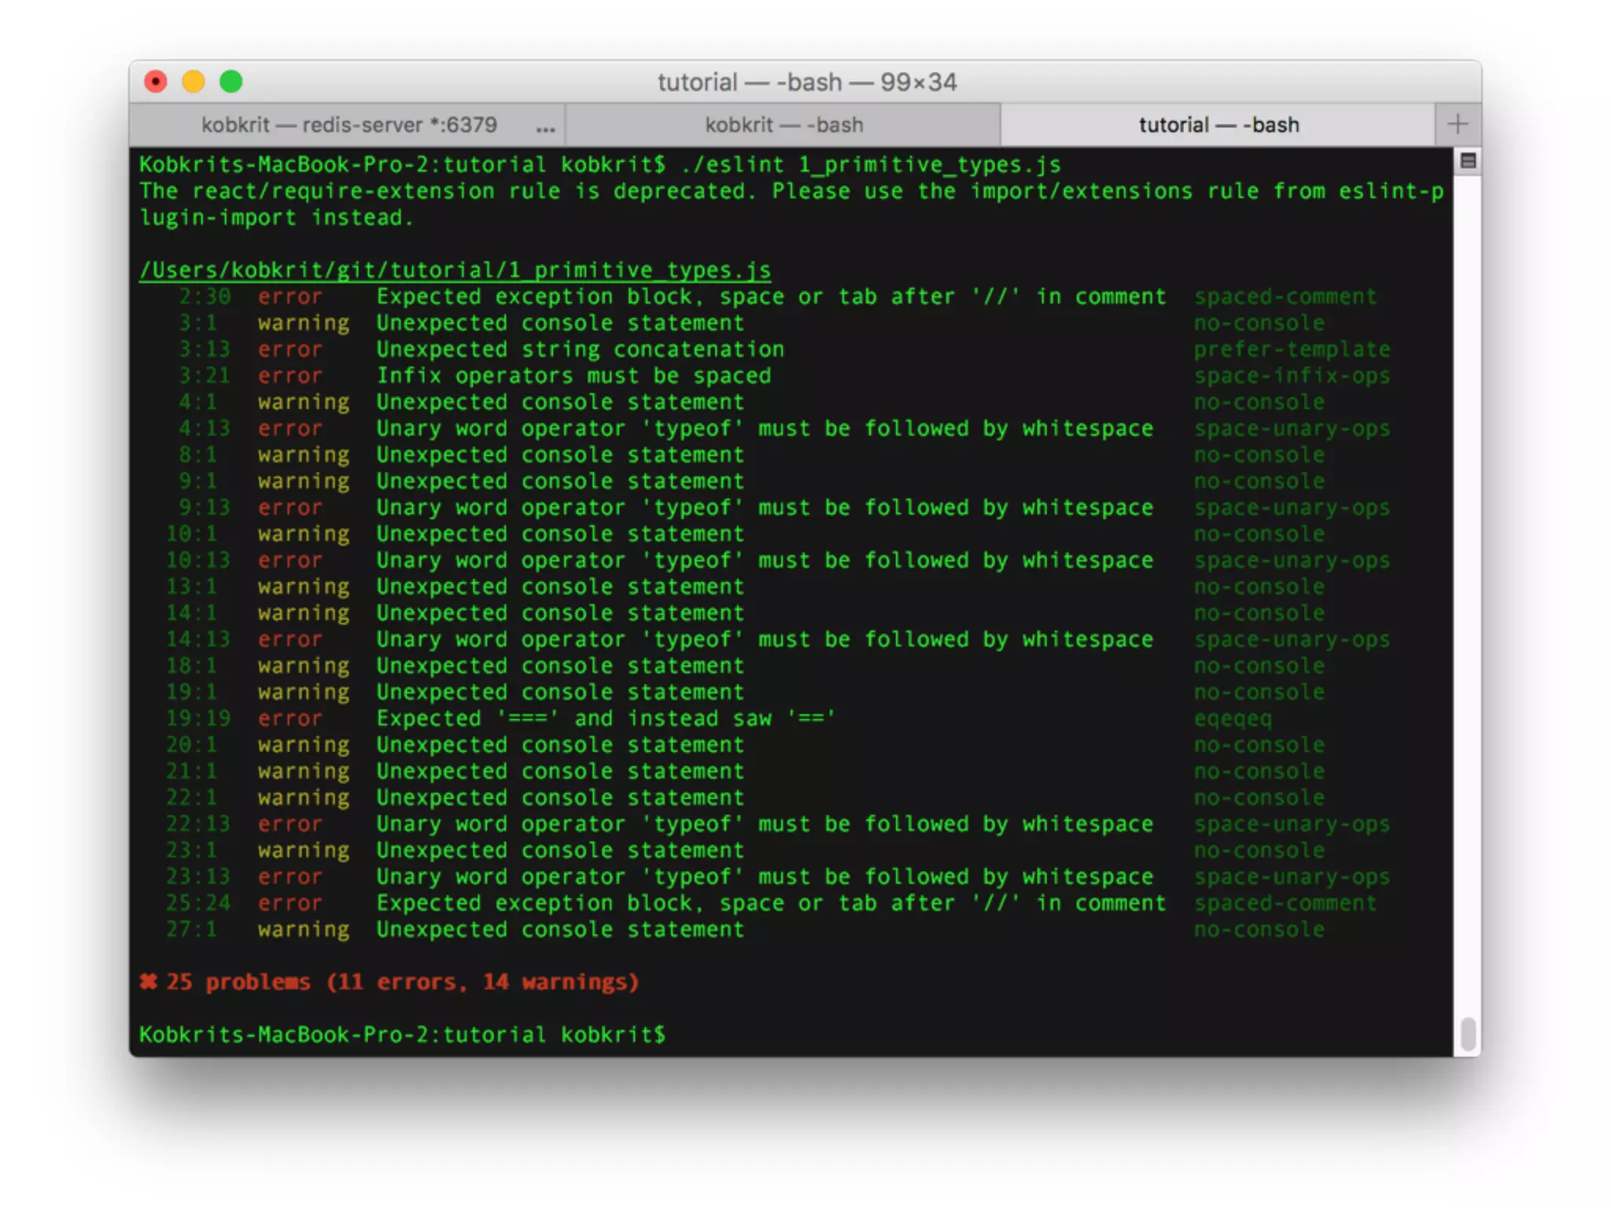This screenshot has height=1208, width=1611.
Task: Click the '22:13' error position
Action: point(198,824)
